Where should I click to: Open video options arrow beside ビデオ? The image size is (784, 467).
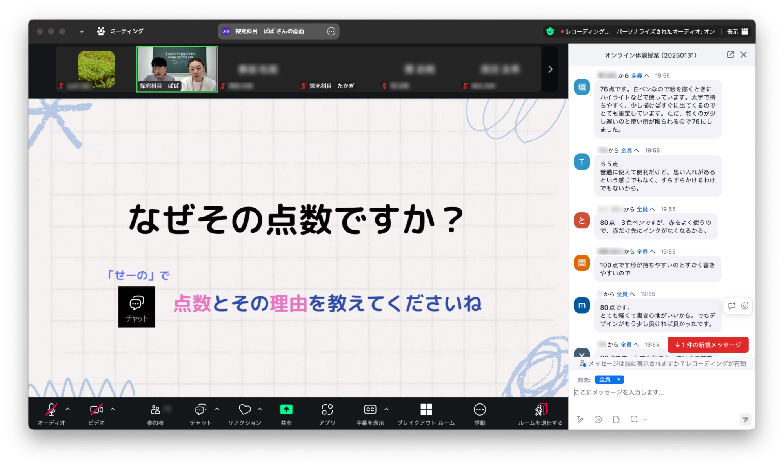(x=113, y=409)
